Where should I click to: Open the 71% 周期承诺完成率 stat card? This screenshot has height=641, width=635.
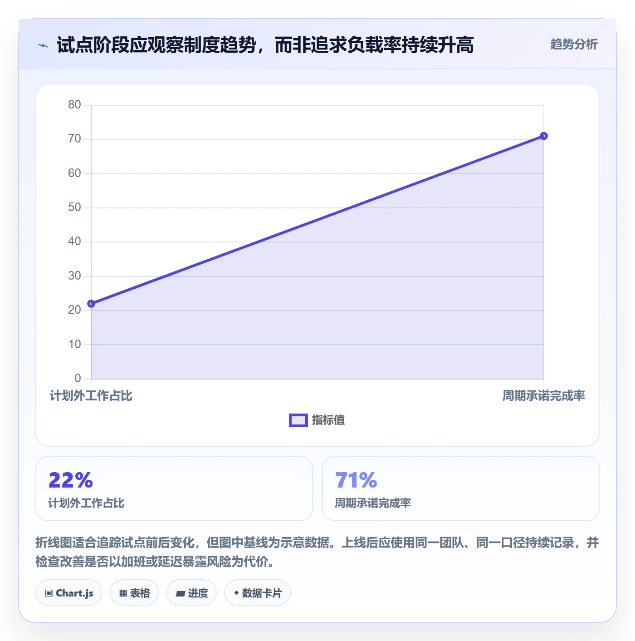pyautogui.click(x=461, y=488)
